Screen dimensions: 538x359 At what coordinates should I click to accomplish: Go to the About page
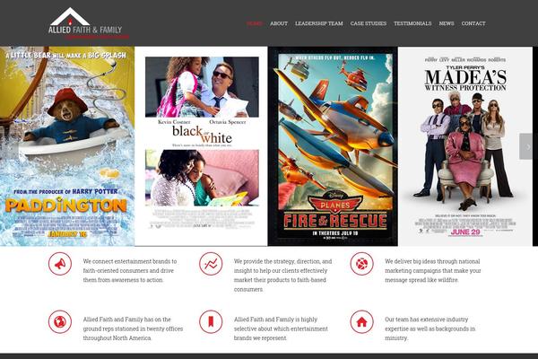tap(279, 23)
